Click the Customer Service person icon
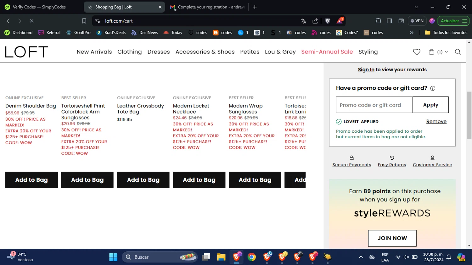The image size is (472, 265). tap(432, 158)
